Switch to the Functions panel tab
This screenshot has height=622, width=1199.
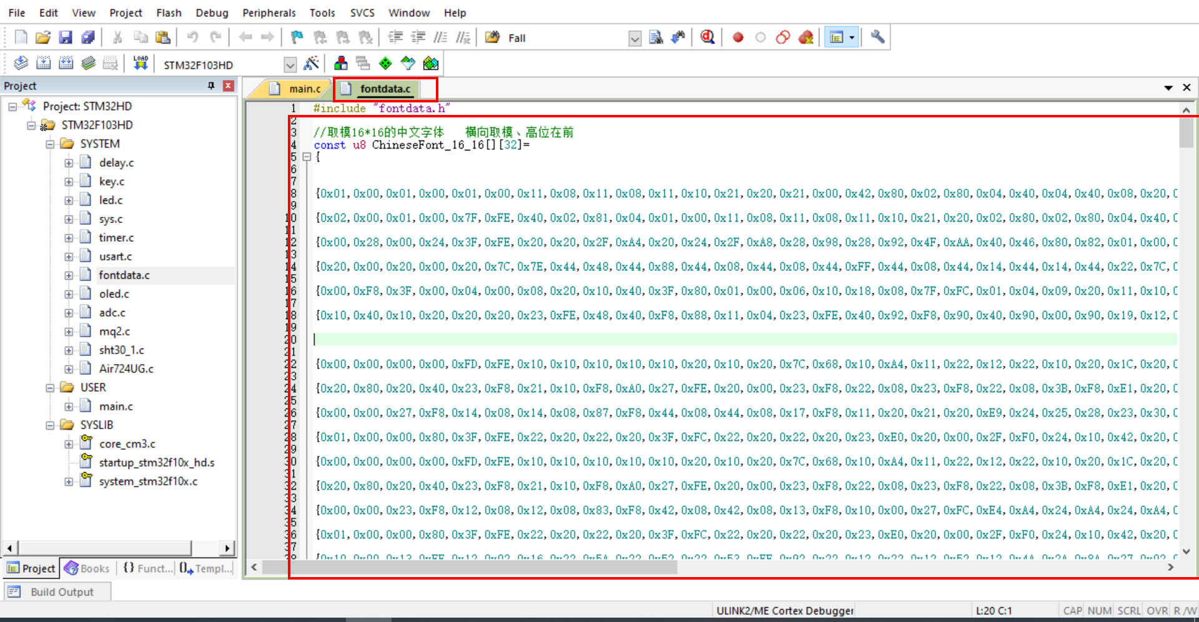point(147,568)
